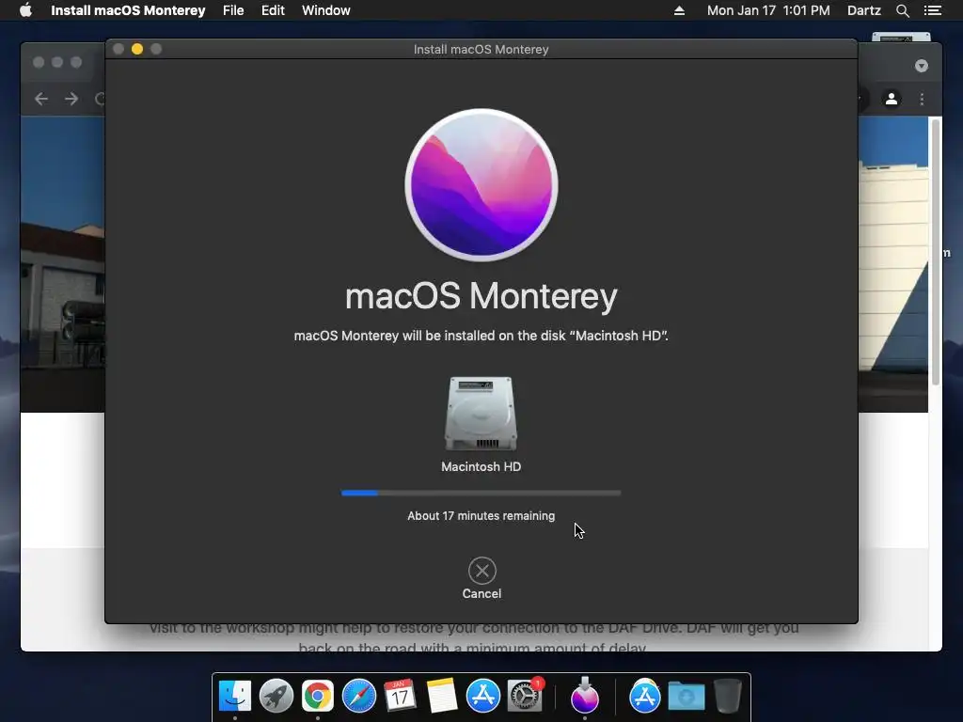Open Notification Center list icon
The width and height of the screenshot is (963, 722).
point(932,10)
